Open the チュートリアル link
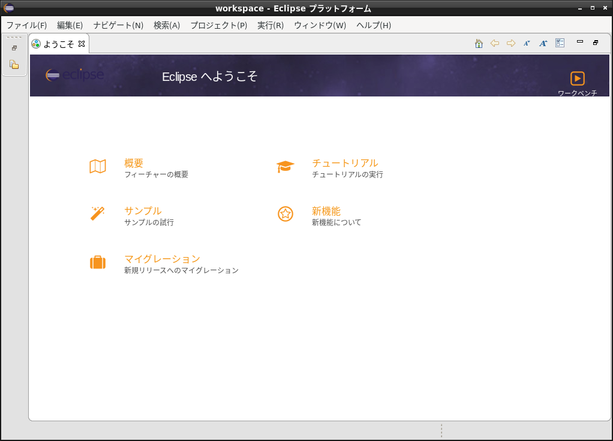 point(345,163)
